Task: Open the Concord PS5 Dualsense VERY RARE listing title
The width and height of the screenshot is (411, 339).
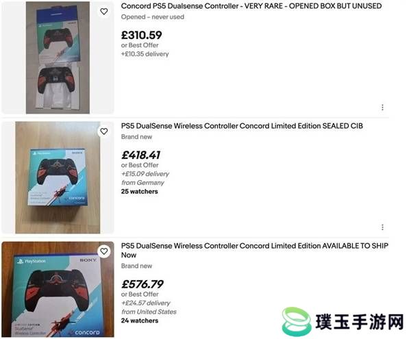Action: click(251, 5)
